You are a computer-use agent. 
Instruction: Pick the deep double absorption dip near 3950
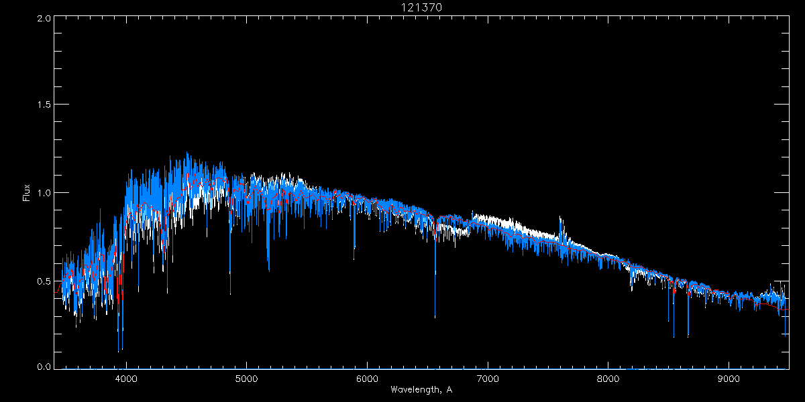point(120,347)
